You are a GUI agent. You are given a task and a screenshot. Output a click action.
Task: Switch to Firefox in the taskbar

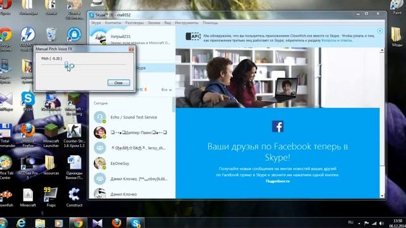pyautogui.click(x=117, y=222)
